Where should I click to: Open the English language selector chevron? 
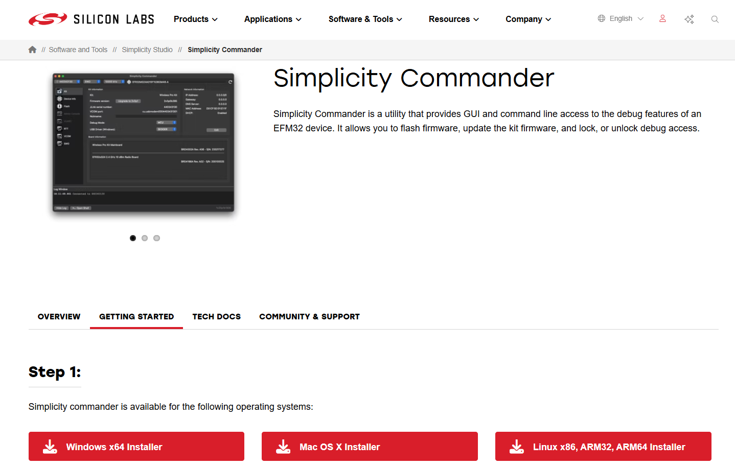click(x=641, y=18)
